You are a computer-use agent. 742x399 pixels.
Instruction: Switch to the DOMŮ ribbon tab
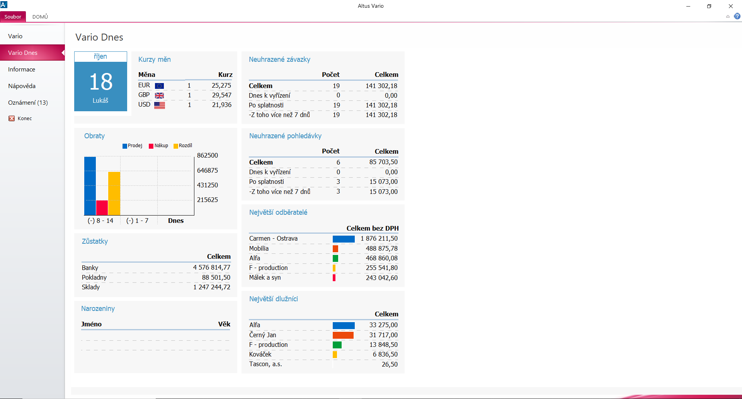[40, 17]
